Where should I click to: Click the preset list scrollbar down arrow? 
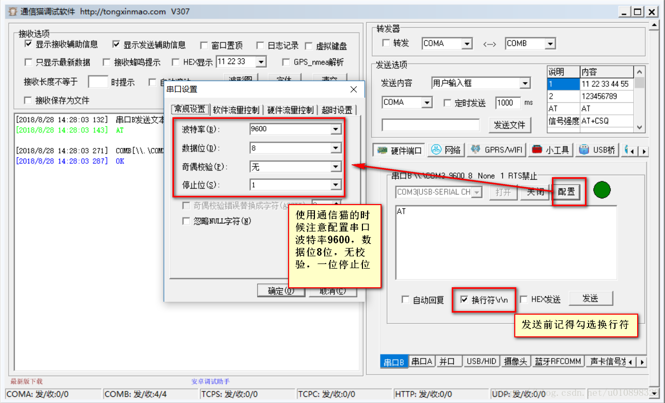coord(640,127)
